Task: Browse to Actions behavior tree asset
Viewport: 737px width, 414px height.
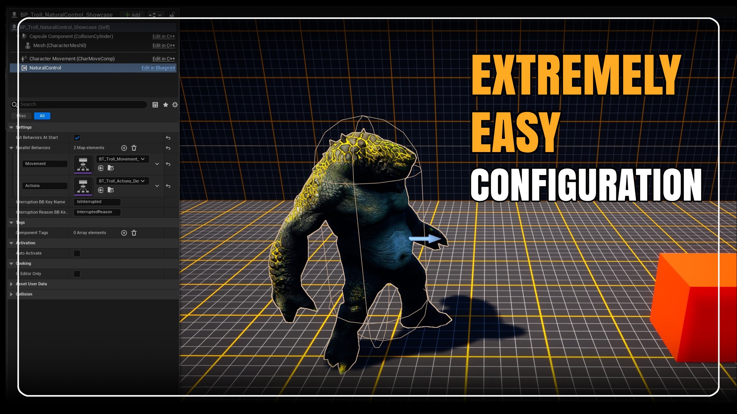Action: pyautogui.click(x=111, y=190)
